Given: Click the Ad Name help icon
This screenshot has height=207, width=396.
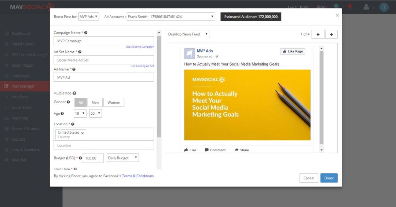Looking at the screenshot, I should tap(74, 69).
